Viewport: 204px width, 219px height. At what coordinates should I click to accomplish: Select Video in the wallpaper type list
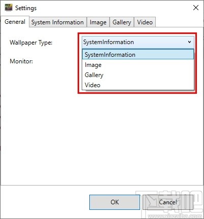tap(138, 85)
